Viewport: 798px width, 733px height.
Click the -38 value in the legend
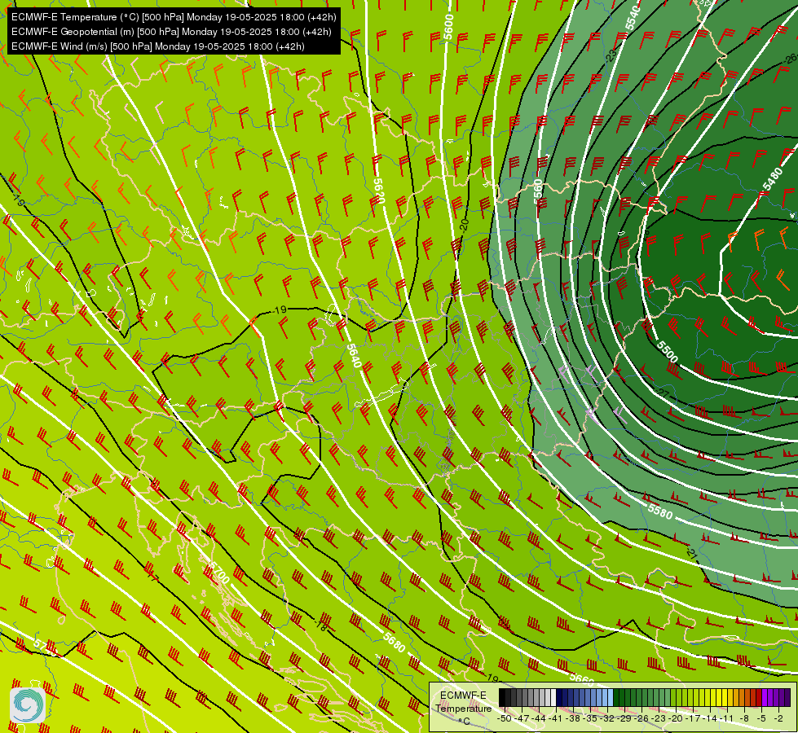coord(574,718)
